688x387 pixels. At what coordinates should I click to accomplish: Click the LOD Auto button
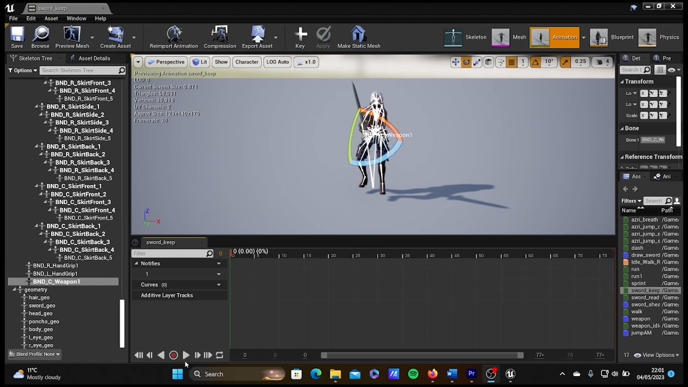click(x=277, y=62)
